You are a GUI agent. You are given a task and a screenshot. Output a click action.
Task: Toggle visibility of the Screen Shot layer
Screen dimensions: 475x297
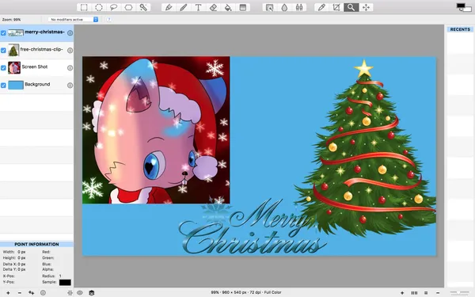[x=3, y=68]
